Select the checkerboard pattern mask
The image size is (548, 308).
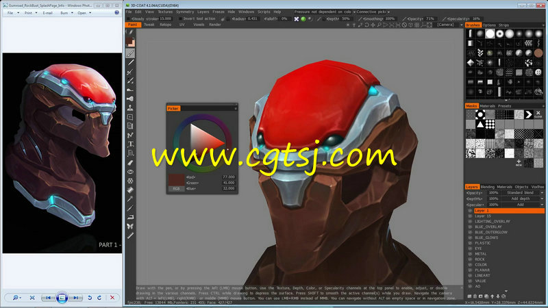(x=490, y=124)
